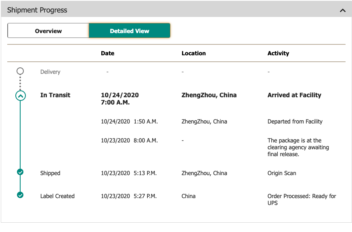Collapse the In Transit chevron circle icon
The width and height of the screenshot is (352, 232).
pyautogui.click(x=20, y=96)
